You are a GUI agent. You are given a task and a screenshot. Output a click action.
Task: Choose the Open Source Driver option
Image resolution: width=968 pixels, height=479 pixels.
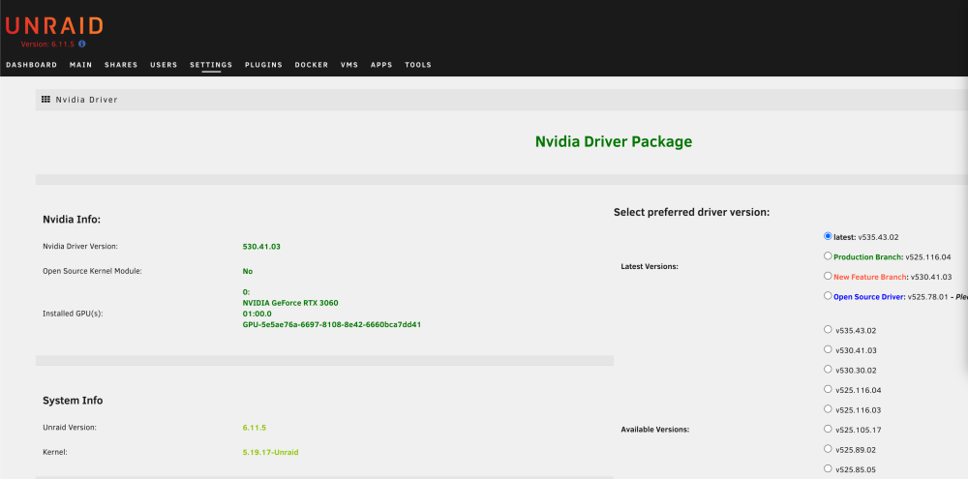tap(828, 295)
